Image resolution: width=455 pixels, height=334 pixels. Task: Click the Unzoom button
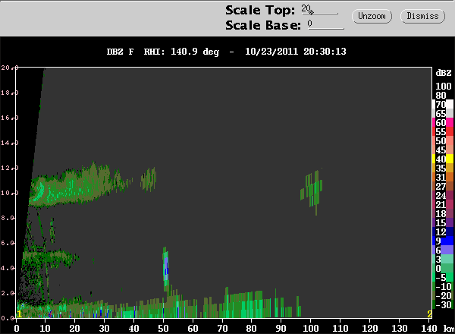pyautogui.click(x=372, y=16)
